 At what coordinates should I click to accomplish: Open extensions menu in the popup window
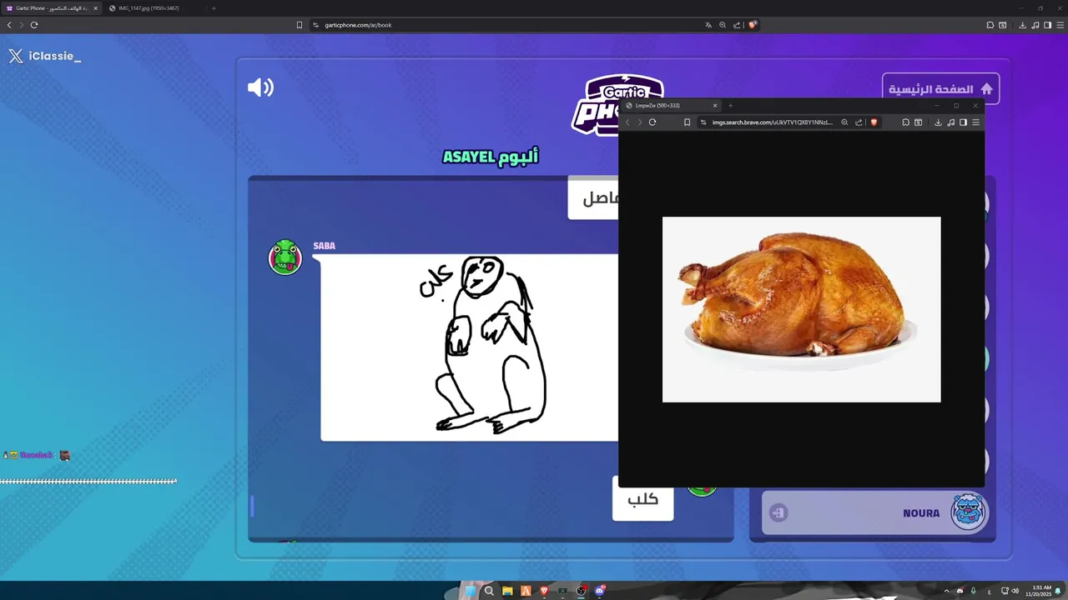coord(905,122)
